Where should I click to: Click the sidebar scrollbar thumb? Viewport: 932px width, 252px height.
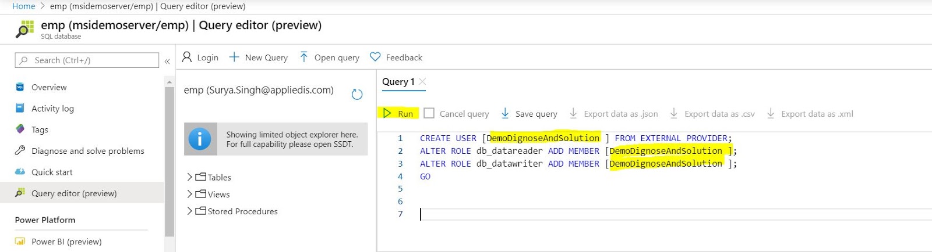170,161
